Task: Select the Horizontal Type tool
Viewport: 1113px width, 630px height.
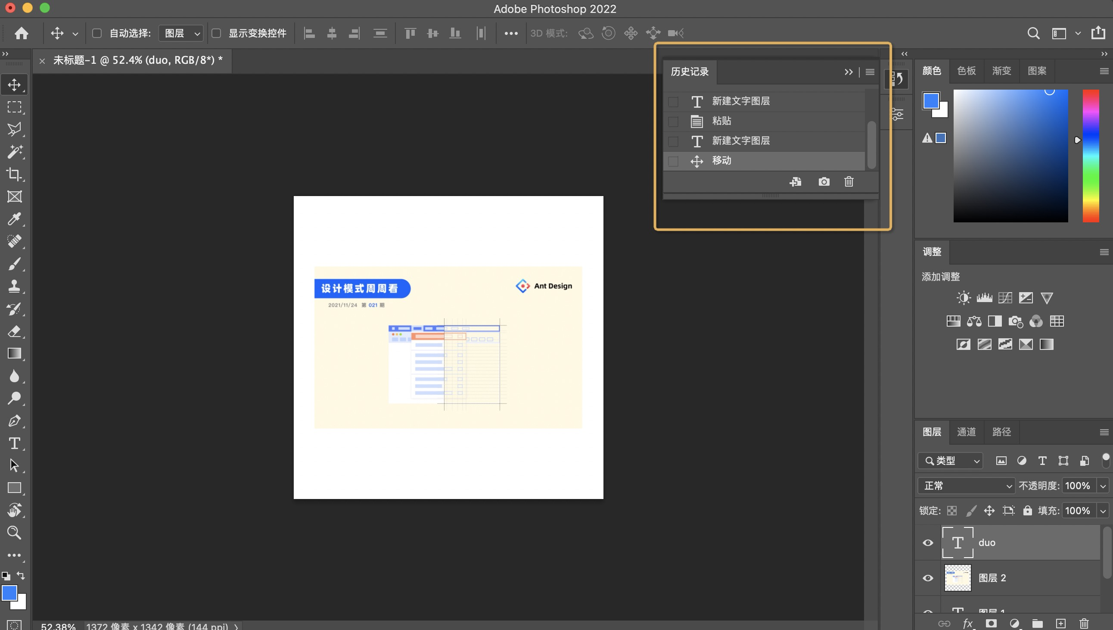Action: [x=14, y=443]
